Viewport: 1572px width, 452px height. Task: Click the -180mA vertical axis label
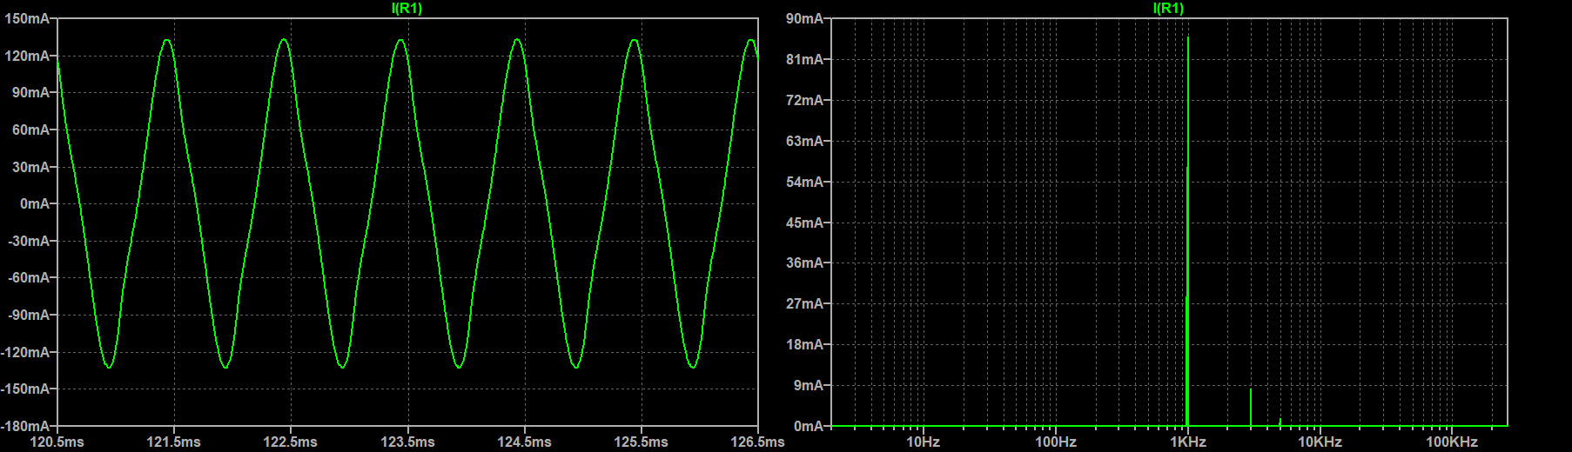[x=26, y=426]
